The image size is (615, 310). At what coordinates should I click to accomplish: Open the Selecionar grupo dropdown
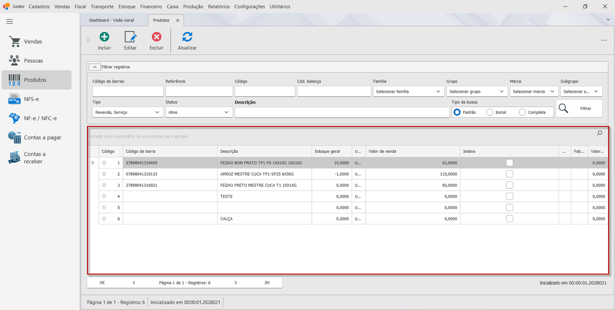pos(477,91)
